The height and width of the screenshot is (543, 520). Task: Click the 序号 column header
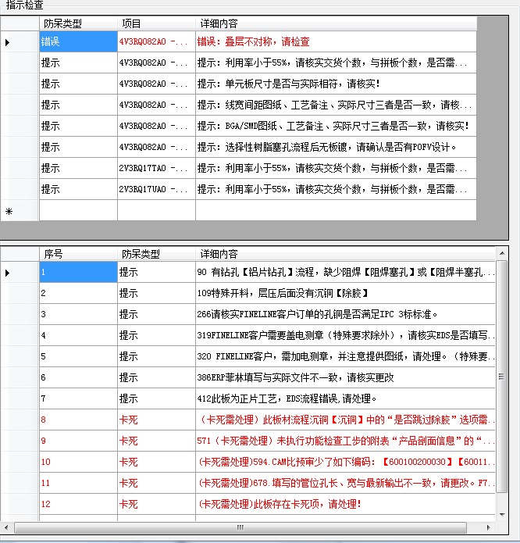[78, 254]
